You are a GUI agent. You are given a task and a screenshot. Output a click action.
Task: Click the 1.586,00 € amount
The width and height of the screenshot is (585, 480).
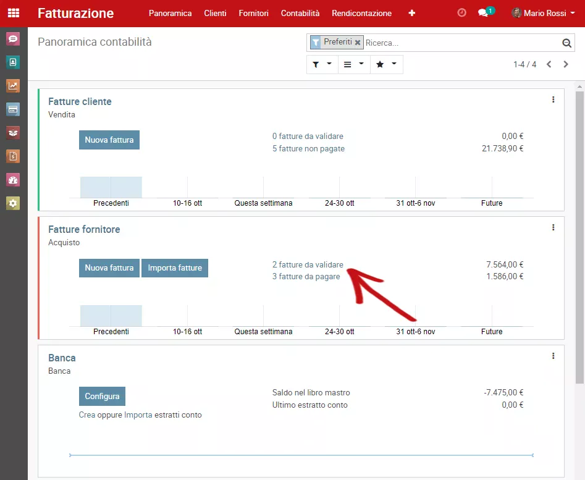click(x=505, y=276)
